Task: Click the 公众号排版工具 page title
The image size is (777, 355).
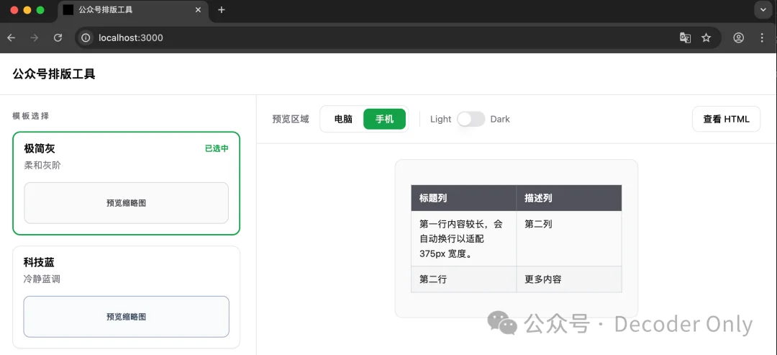Action: coord(54,74)
